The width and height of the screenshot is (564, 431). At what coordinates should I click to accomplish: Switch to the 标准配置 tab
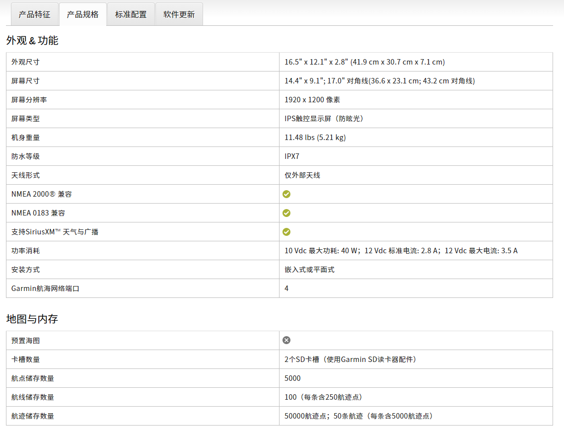click(131, 14)
